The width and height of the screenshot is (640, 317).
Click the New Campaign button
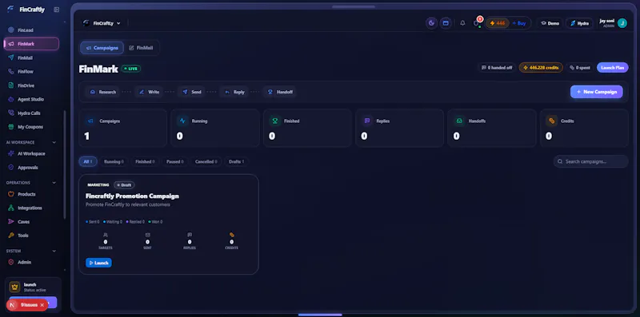(596, 92)
